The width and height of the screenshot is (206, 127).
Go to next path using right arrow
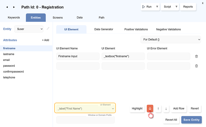14,7
